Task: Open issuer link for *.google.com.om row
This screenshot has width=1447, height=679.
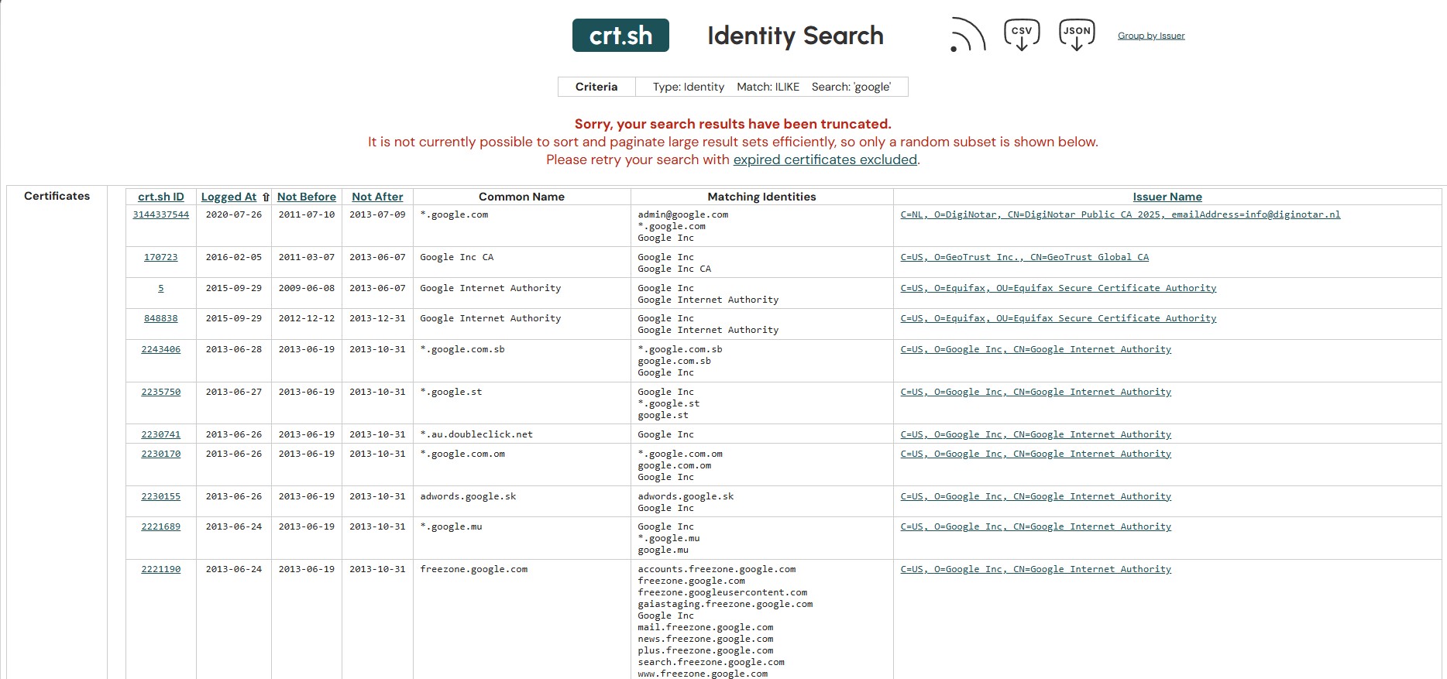Action: [1036, 454]
